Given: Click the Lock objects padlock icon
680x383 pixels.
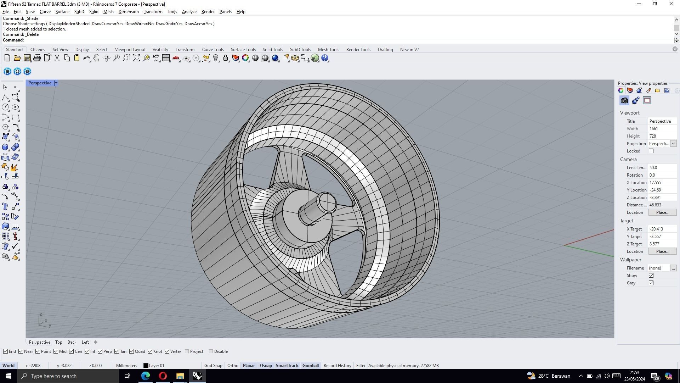Looking at the screenshot, I should pyautogui.click(x=226, y=58).
